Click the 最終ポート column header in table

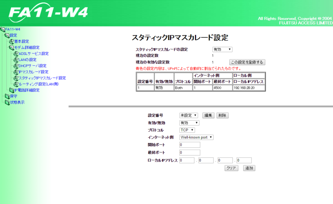coord(222,82)
